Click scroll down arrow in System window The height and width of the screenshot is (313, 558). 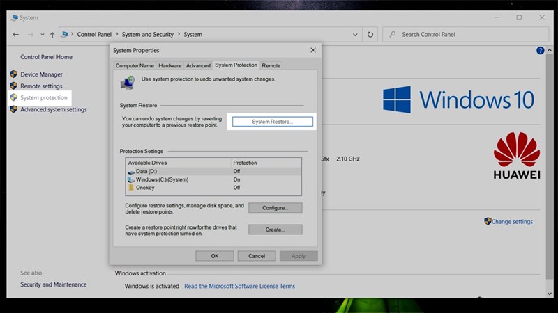click(550, 294)
